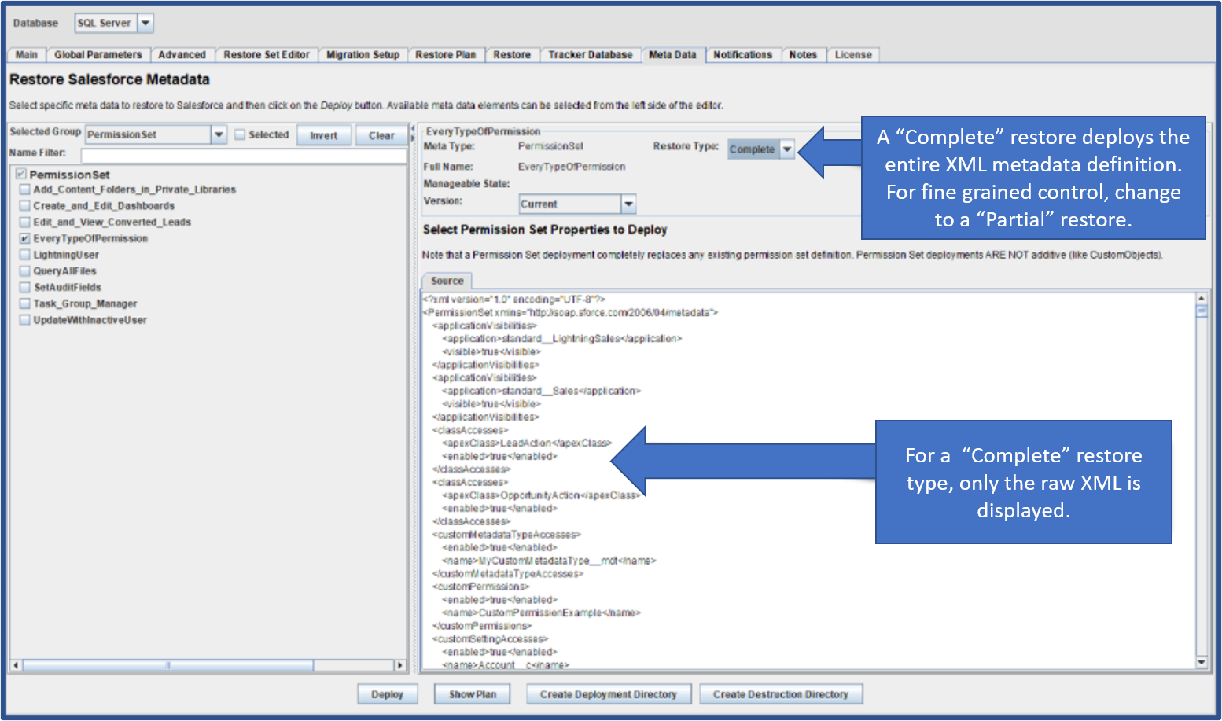Click the split pane collapse arrows
This screenshot has height=721, width=1222.
(413, 132)
